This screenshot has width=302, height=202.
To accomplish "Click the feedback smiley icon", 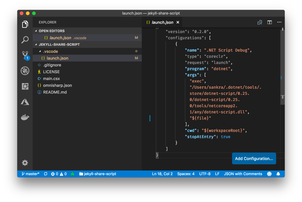I will click(x=269, y=174).
